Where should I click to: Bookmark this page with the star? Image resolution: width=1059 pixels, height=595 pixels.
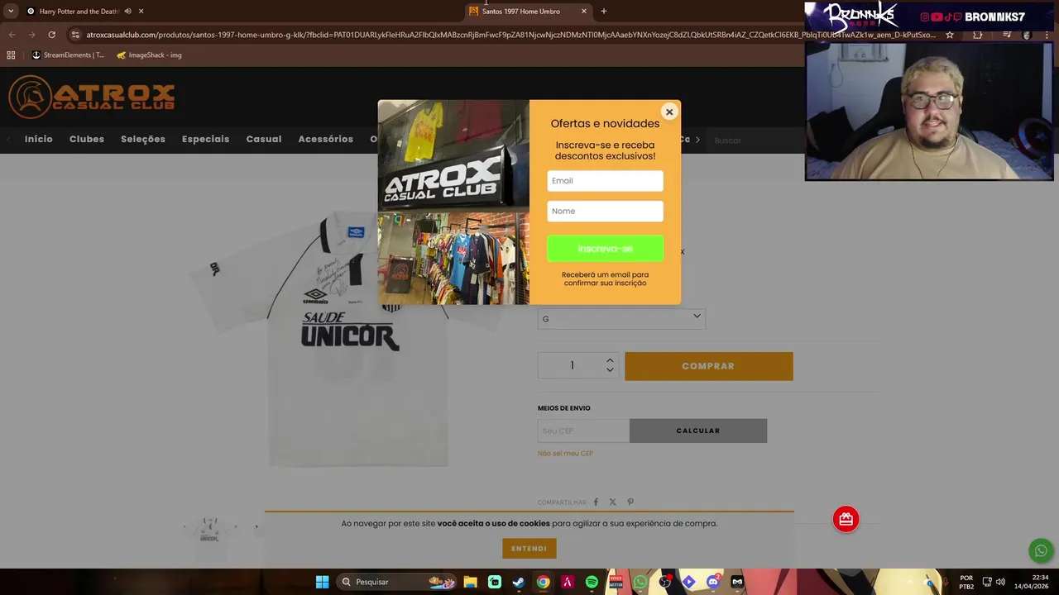point(950,35)
